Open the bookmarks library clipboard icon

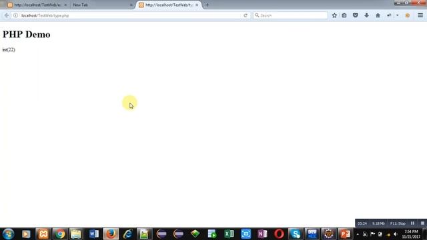pos(344,15)
